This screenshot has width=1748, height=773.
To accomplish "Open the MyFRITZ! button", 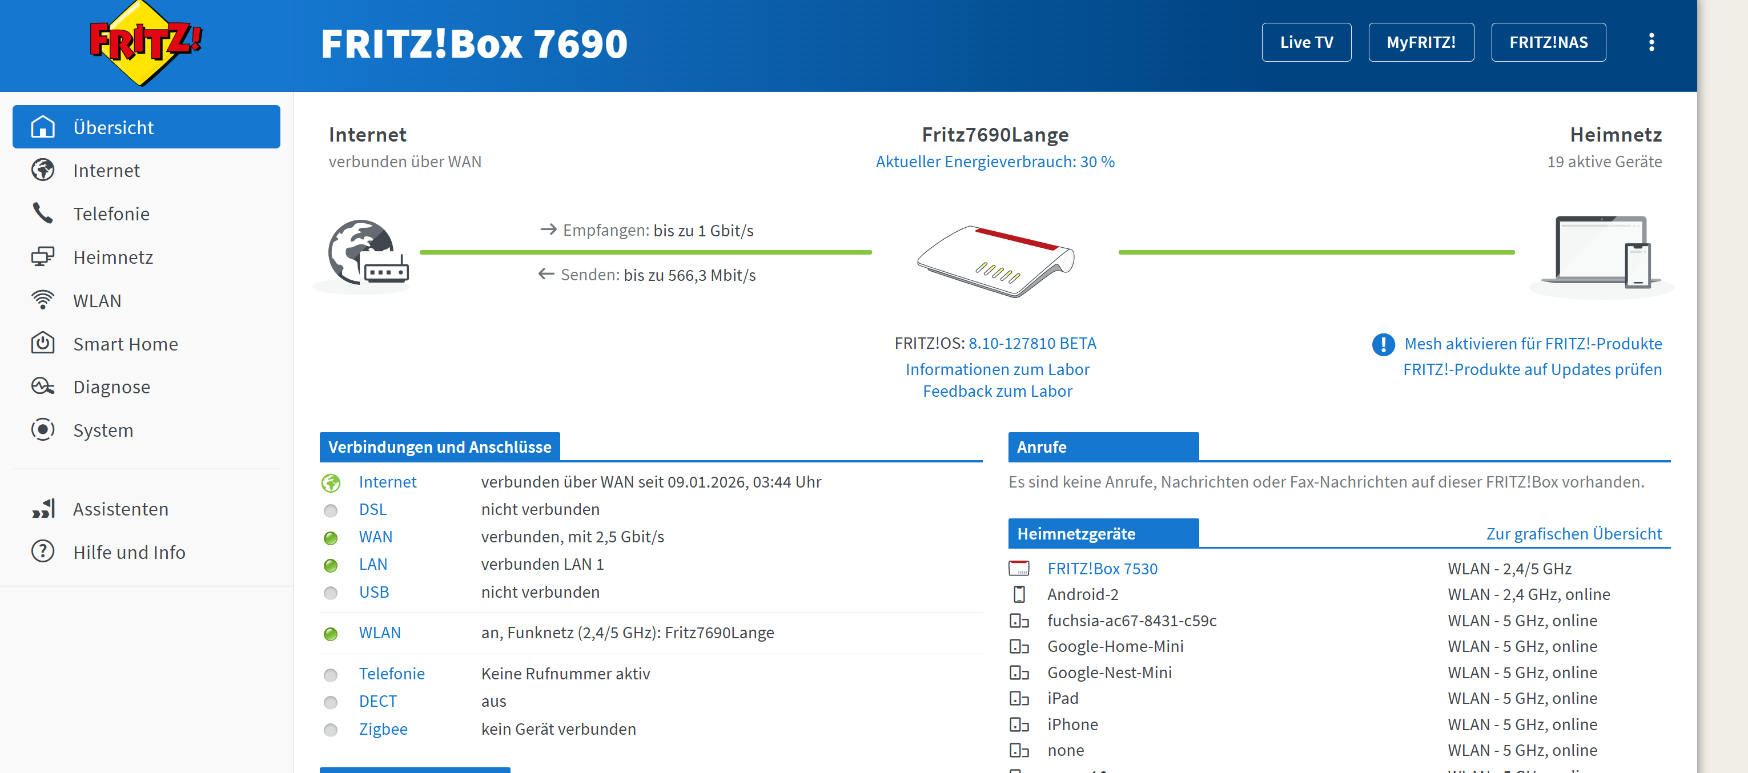I will point(1420,43).
